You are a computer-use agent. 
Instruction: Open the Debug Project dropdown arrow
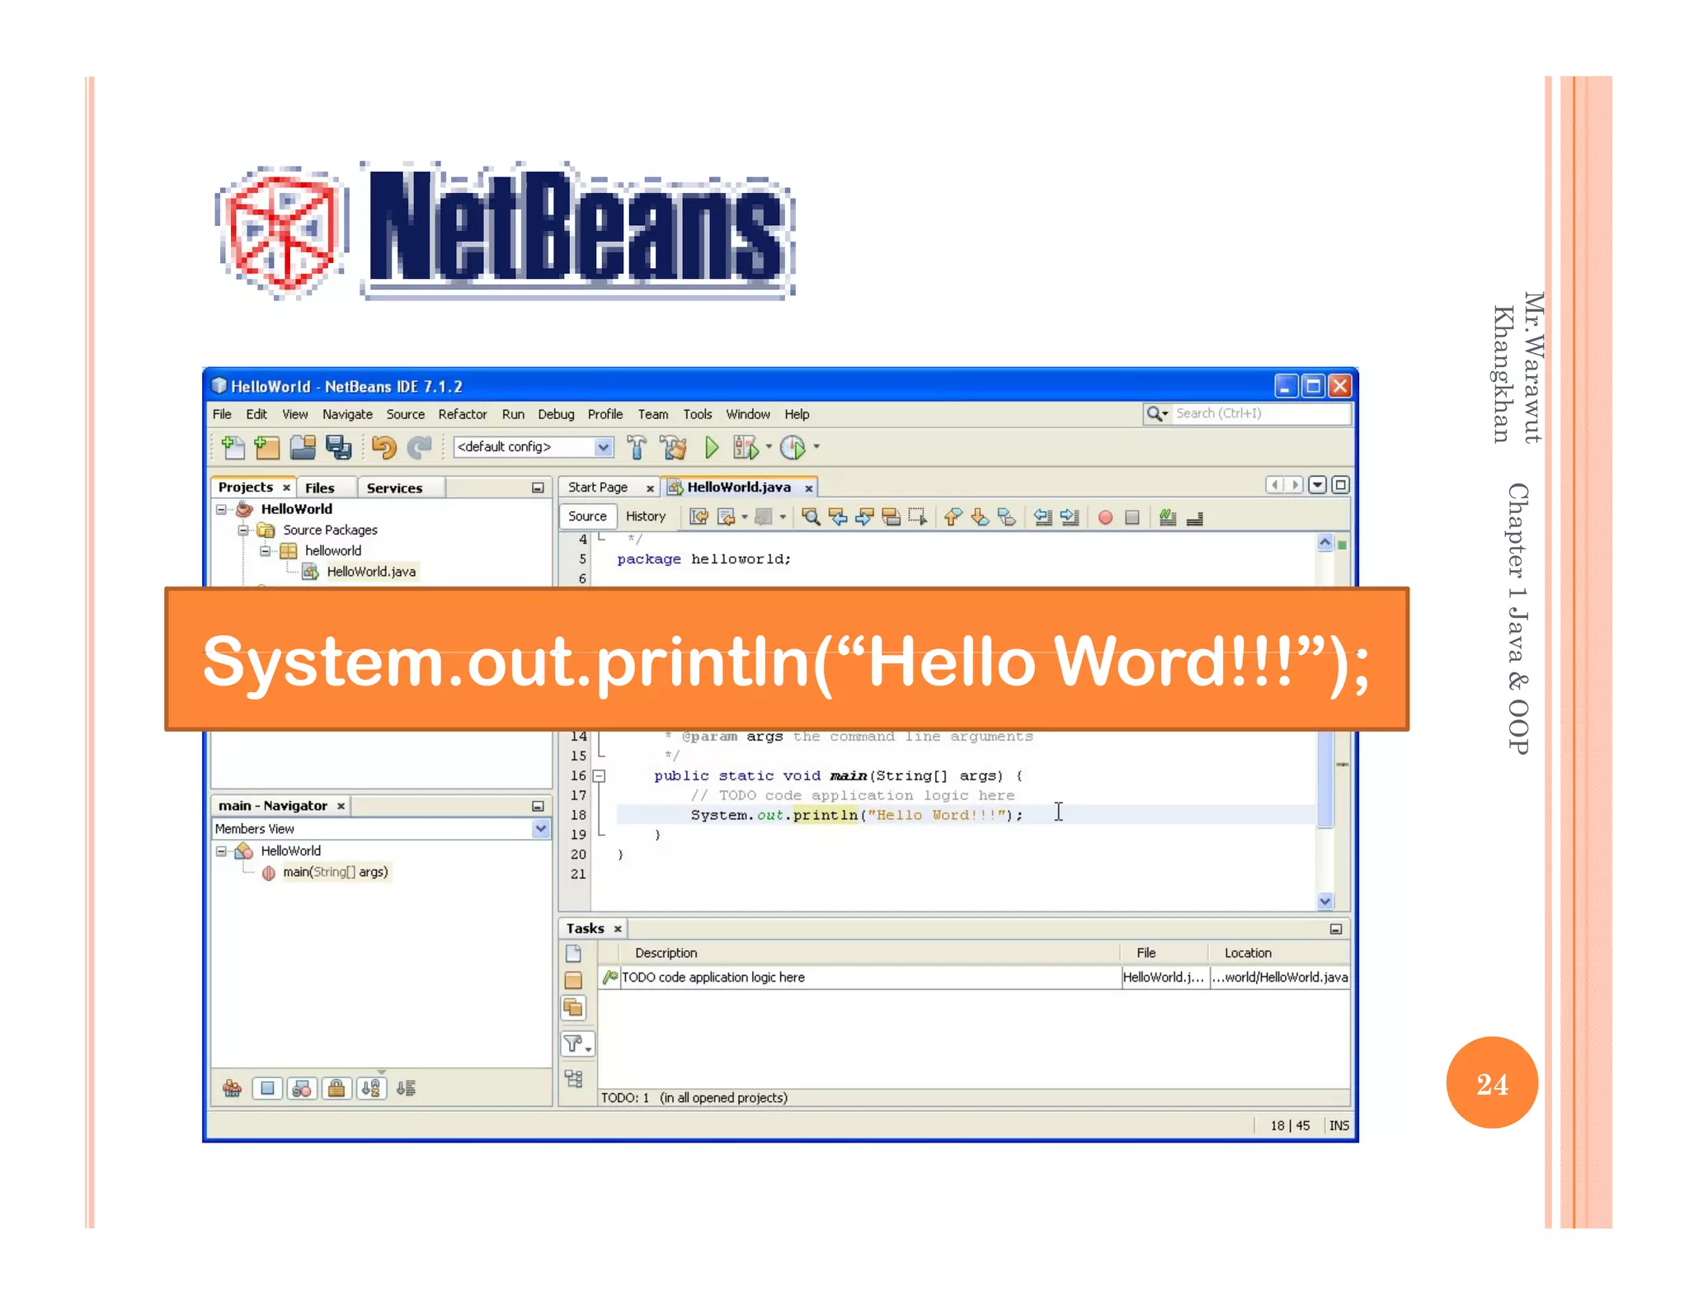point(769,447)
